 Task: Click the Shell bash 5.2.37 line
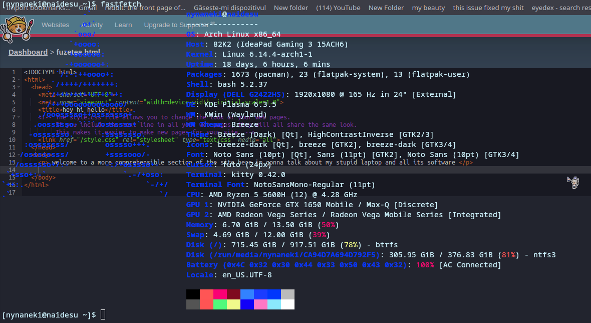pyautogui.click(x=226, y=84)
